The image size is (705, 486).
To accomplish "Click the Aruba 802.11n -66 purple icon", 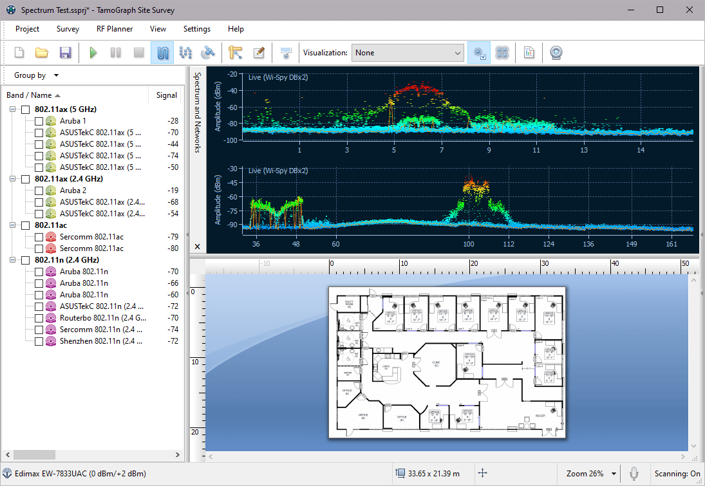I will click(51, 283).
